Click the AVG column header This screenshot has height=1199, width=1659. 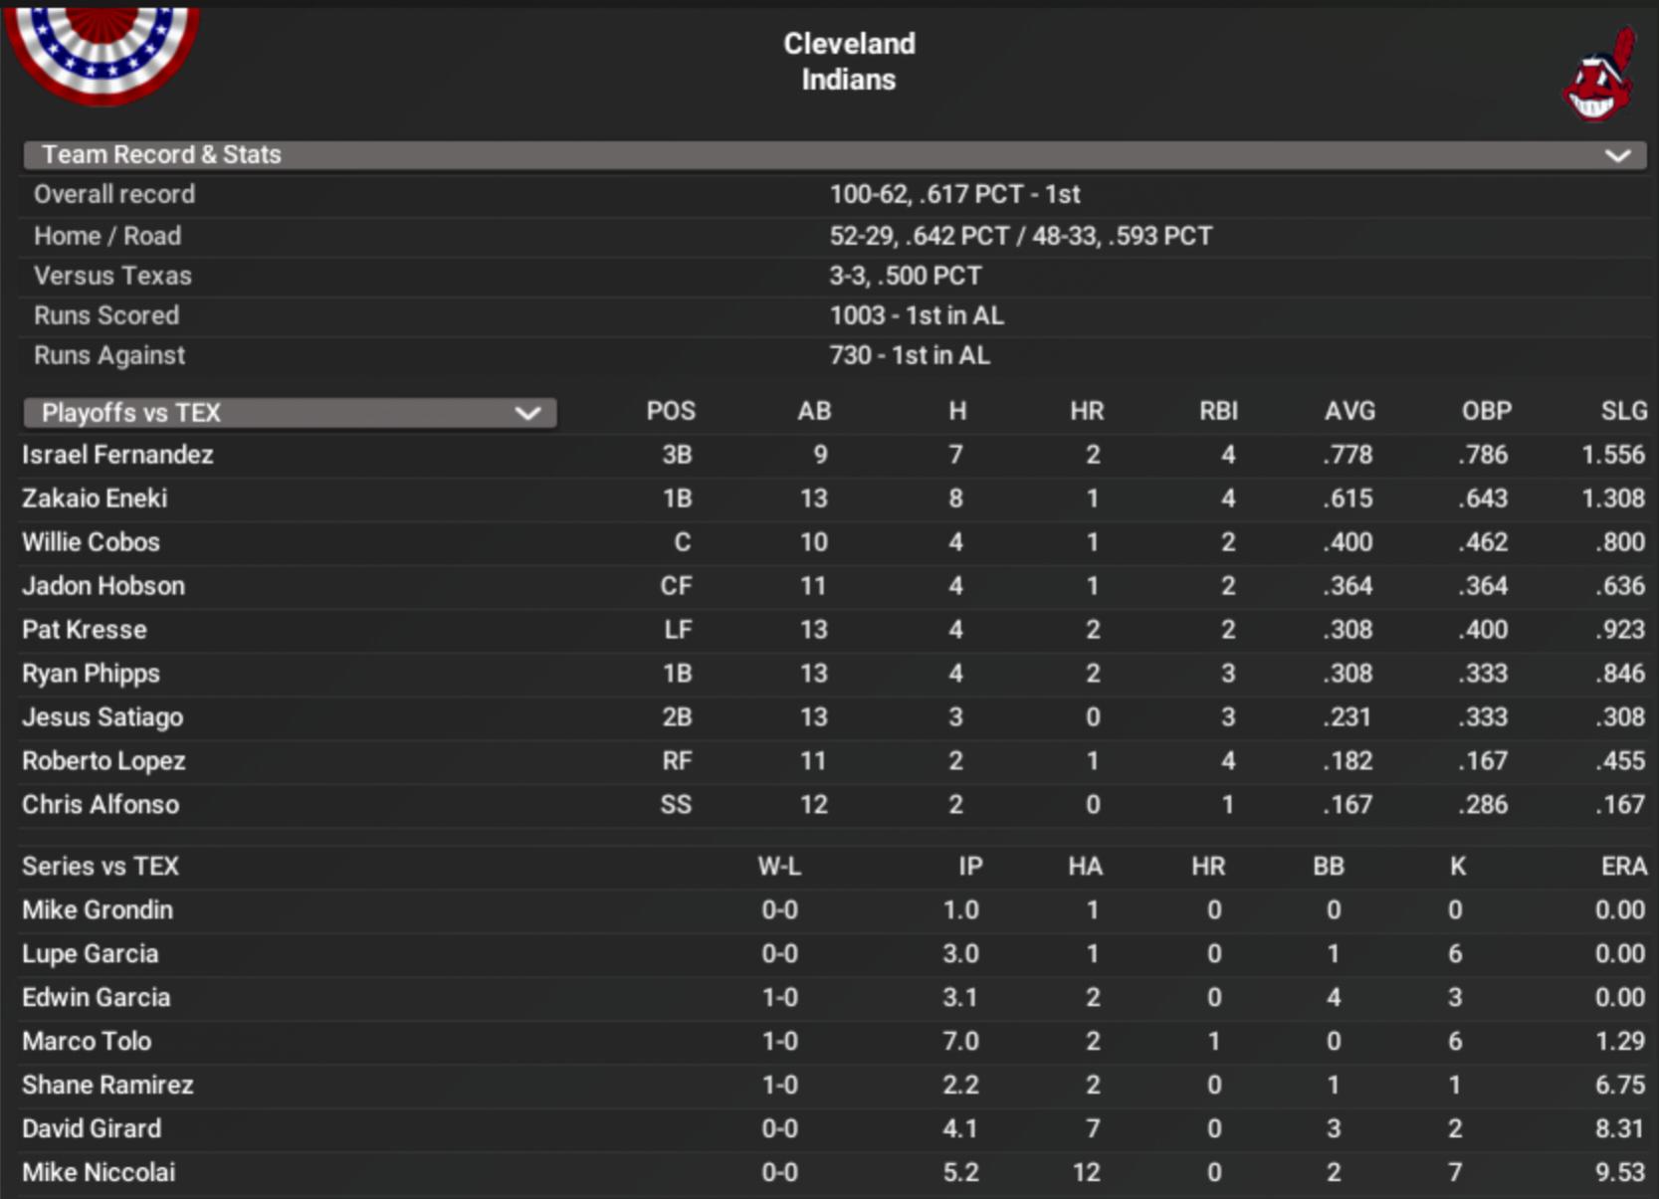[1349, 411]
